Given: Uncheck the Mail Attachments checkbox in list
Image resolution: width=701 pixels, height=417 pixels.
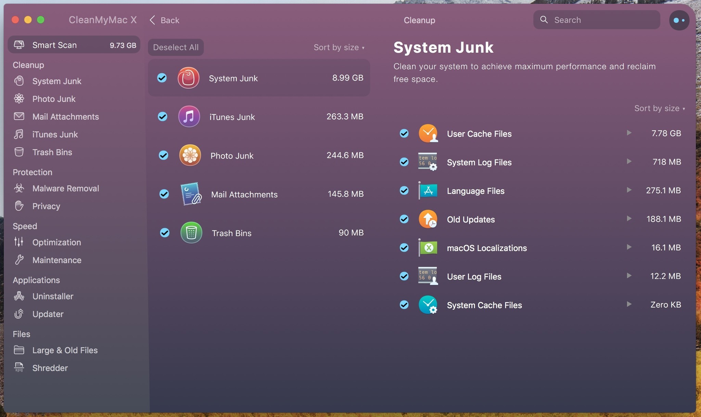Looking at the screenshot, I should 164,194.
